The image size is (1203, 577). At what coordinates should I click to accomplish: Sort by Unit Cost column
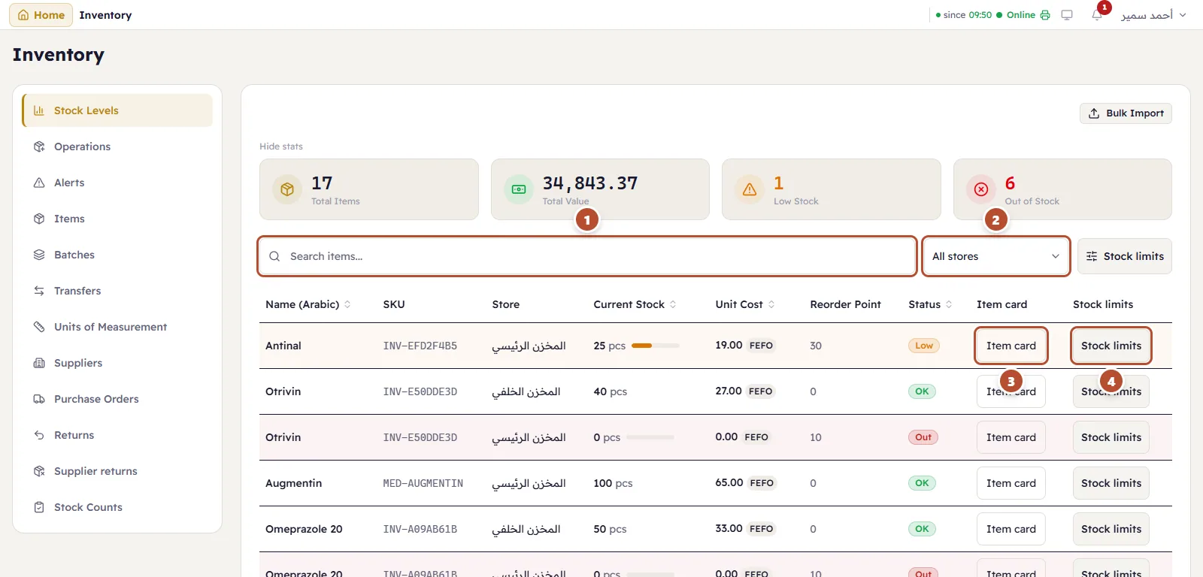[744, 304]
